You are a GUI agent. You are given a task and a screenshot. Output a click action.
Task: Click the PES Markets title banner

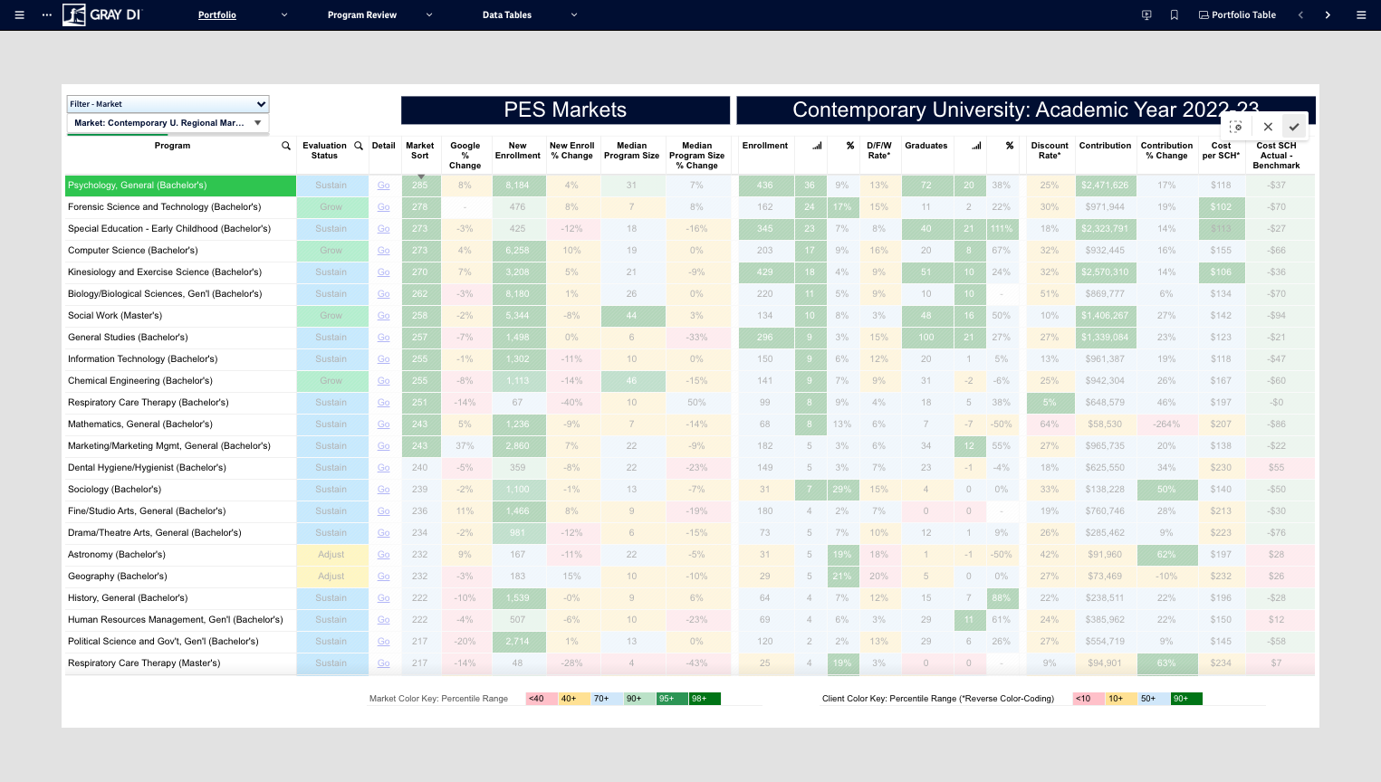click(565, 110)
